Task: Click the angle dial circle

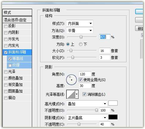Action: click(71, 80)
